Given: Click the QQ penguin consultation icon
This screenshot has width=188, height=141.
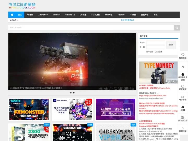Looking at the screenshot, I should 183,74.
